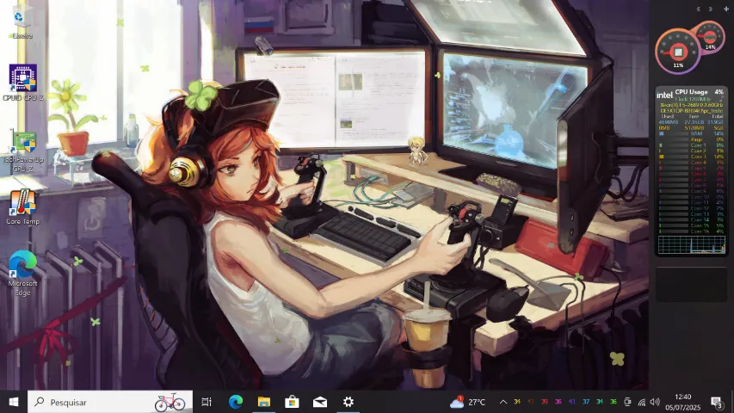Click the blue 37 temperature tray icon

[586, 402]
